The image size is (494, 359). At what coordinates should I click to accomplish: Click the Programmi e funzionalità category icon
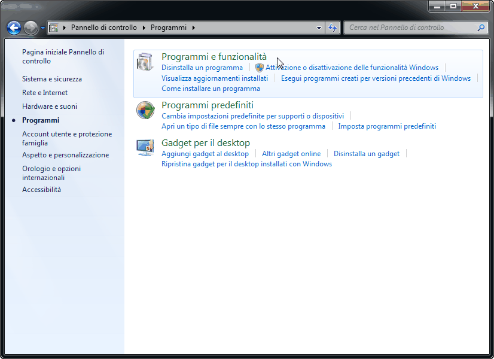[145, 62]
